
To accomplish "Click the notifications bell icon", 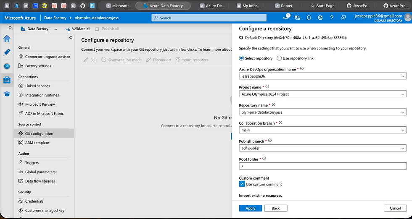I will point(309,18).
